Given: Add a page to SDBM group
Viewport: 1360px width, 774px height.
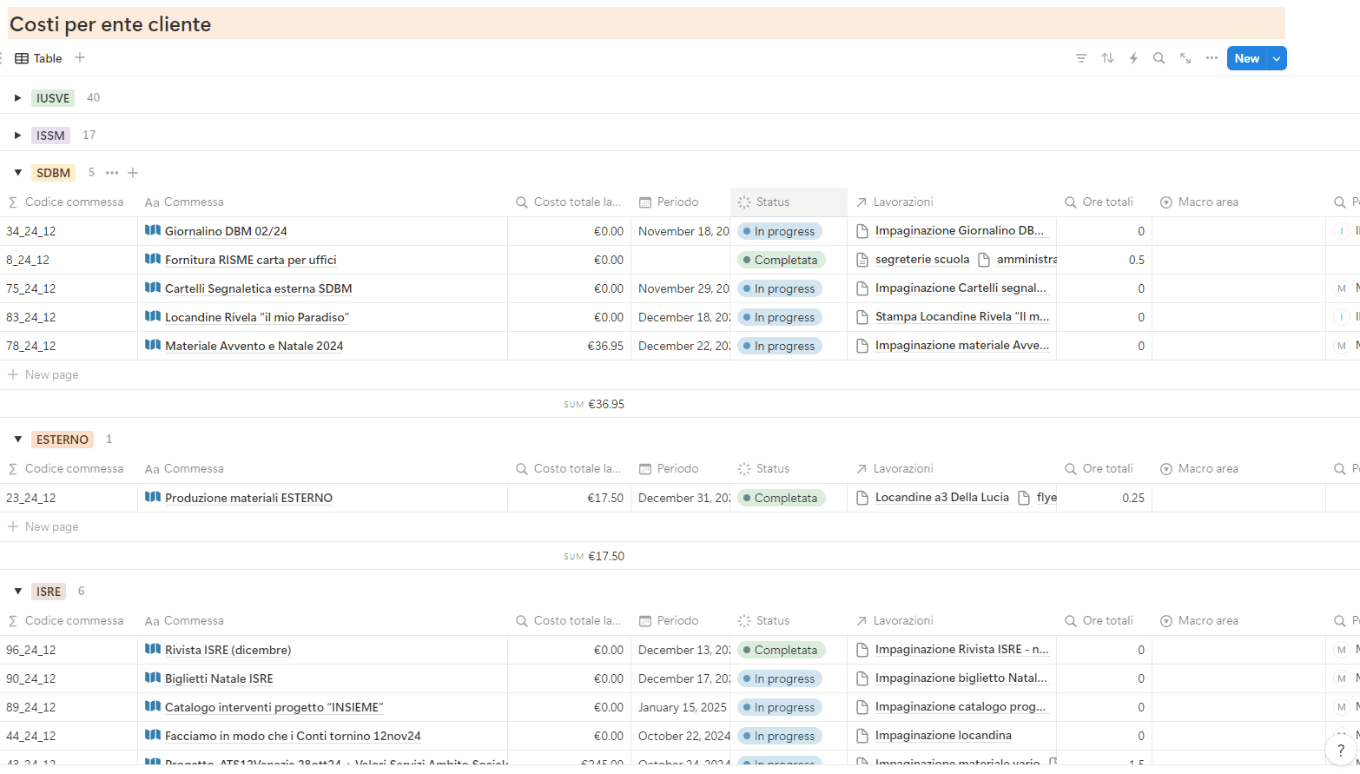Looking at the screenshot, I should point(133,173).
